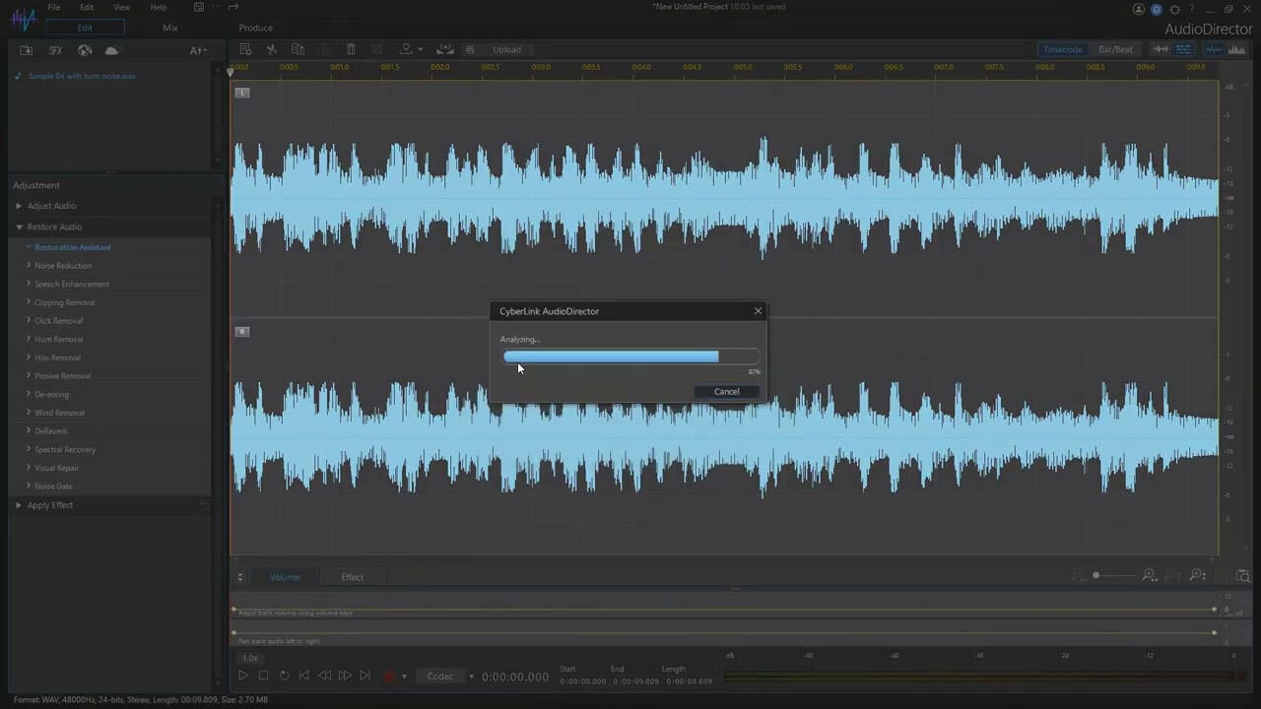Expand the Adjust Audio section
The width and height of the screenshot is (1261, 709).
tap(51, 206)
